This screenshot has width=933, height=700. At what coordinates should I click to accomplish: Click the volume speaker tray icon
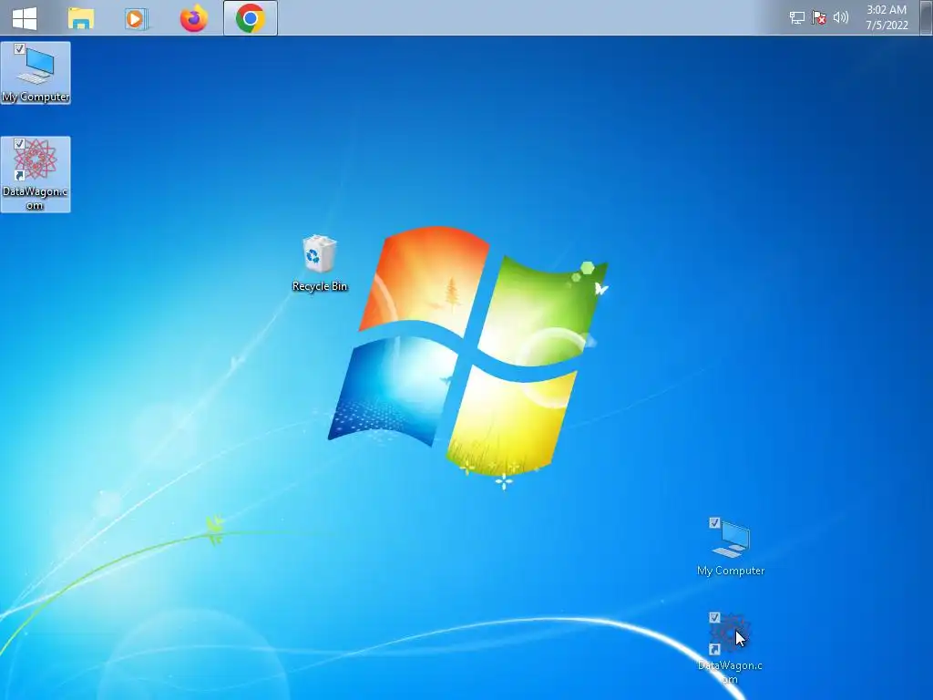841,18
